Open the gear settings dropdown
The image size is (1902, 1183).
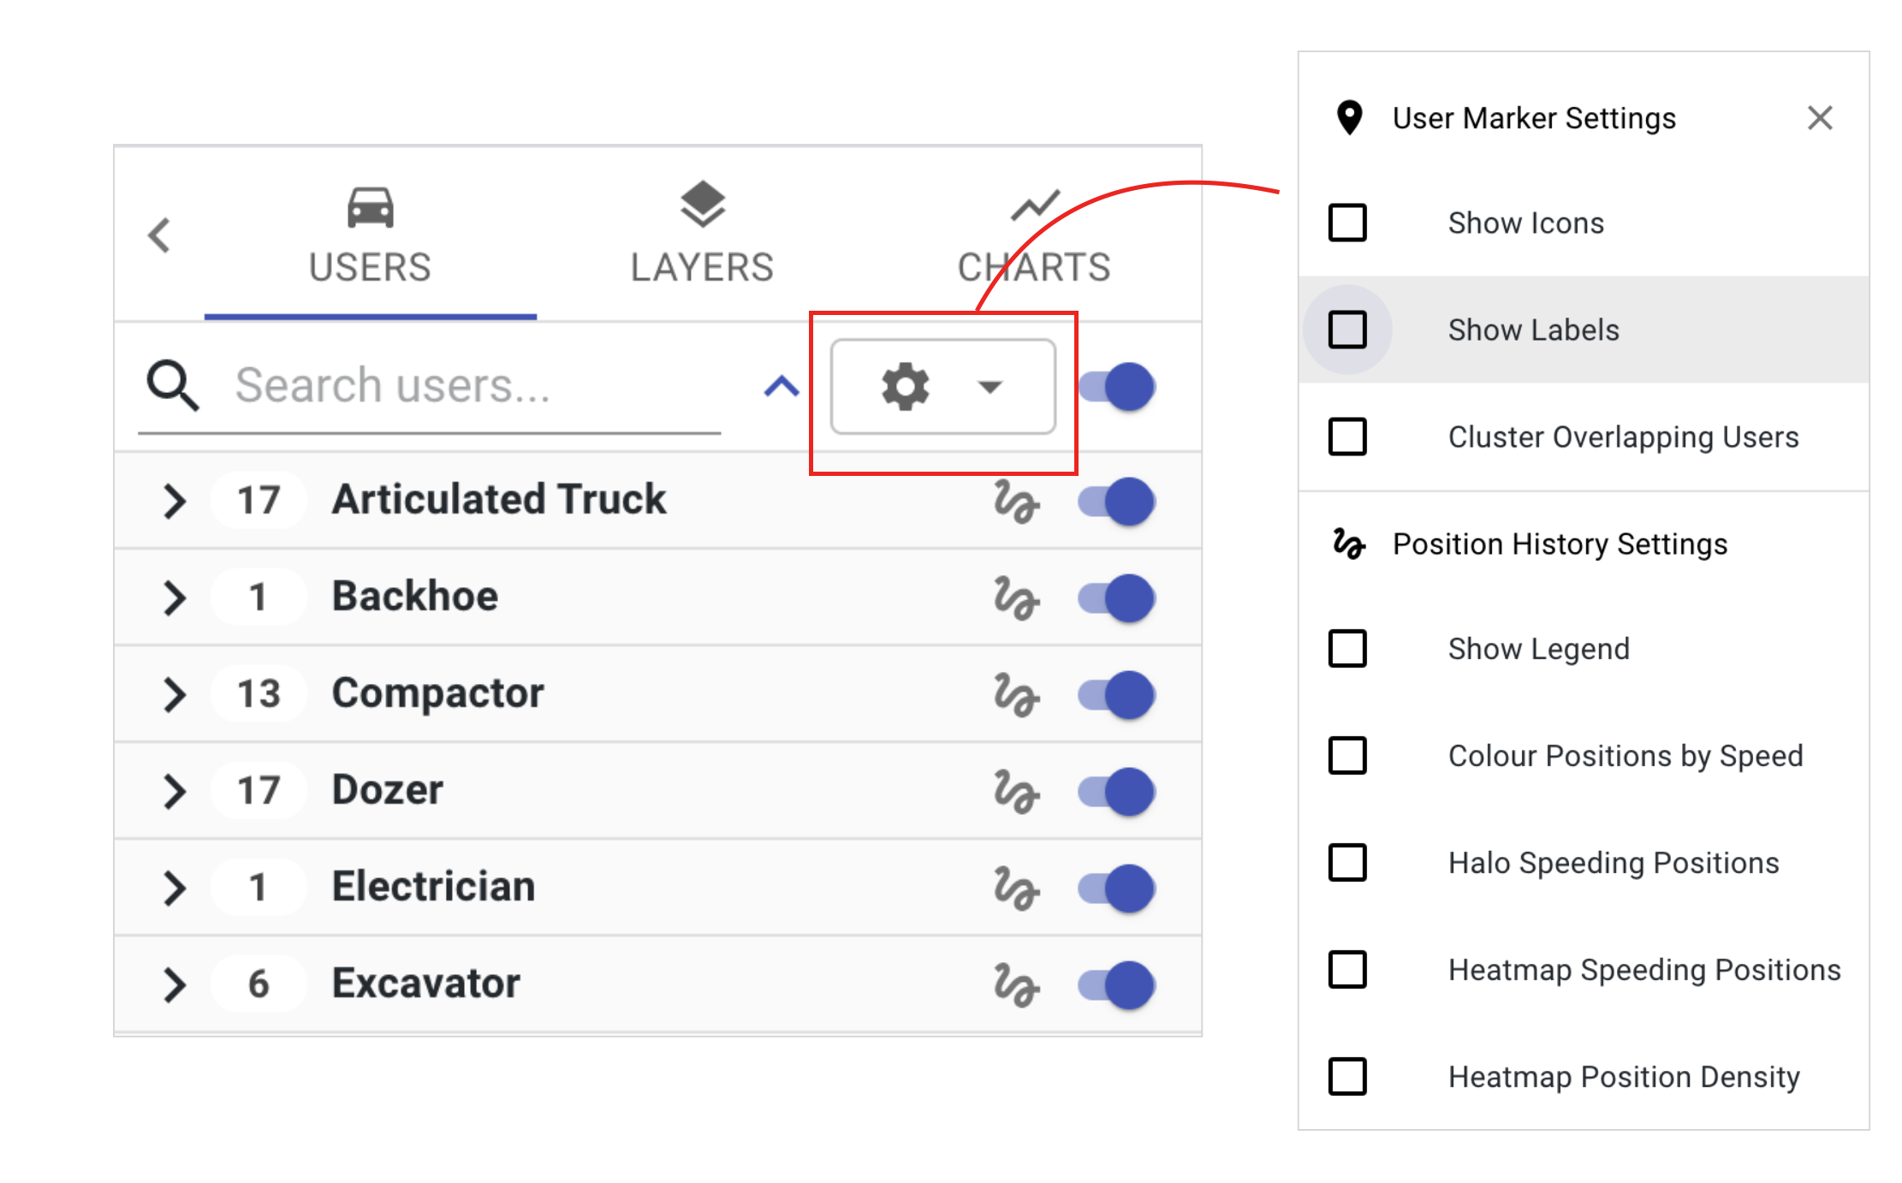(942, 387)
